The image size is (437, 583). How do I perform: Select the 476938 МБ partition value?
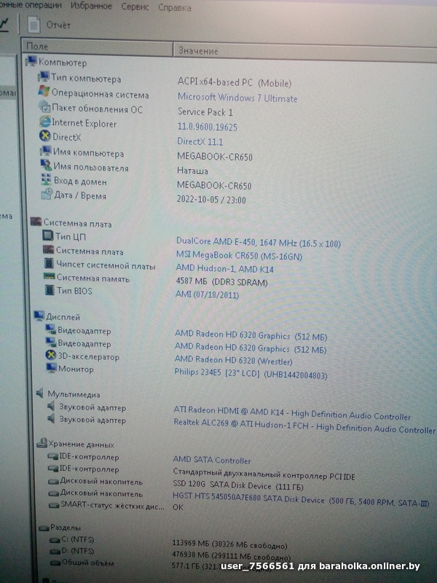click(231, 555)
